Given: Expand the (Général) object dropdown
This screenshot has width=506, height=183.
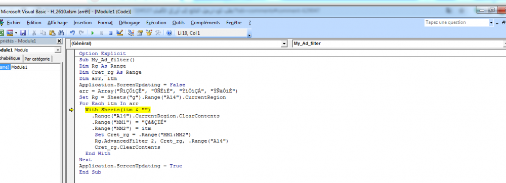Looking at the screenshot, I should point(284,43).
